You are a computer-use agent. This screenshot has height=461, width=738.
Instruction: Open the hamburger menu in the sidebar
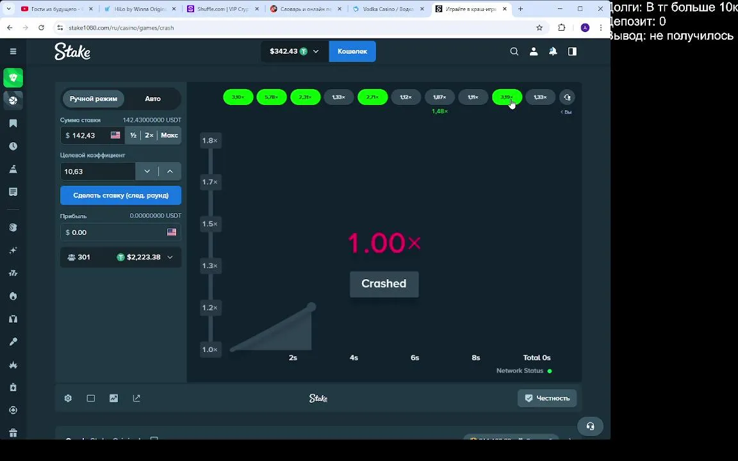(13, 51)
